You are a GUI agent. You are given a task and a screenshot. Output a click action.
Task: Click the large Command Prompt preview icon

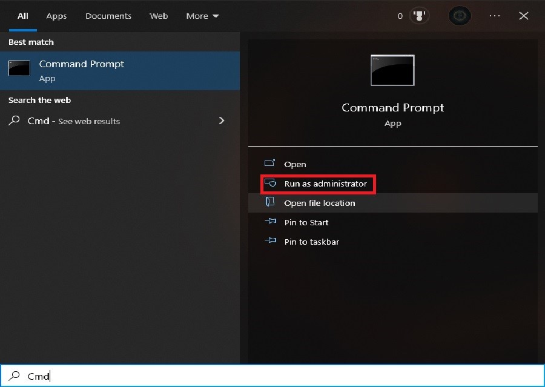coord(392,70)
